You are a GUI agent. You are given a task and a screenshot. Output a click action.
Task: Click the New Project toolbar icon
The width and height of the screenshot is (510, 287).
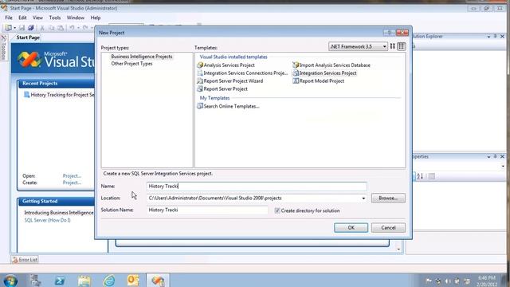[x=8, y=28]
